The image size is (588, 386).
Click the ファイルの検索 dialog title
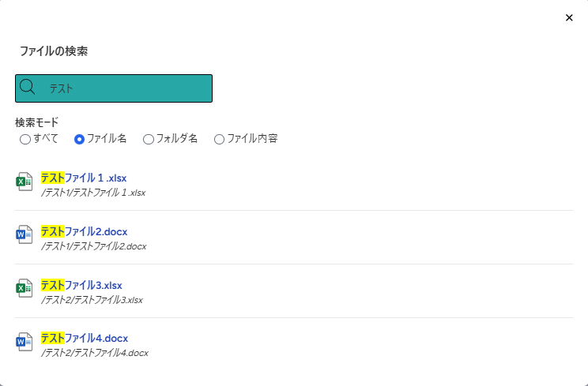[54, 51]
